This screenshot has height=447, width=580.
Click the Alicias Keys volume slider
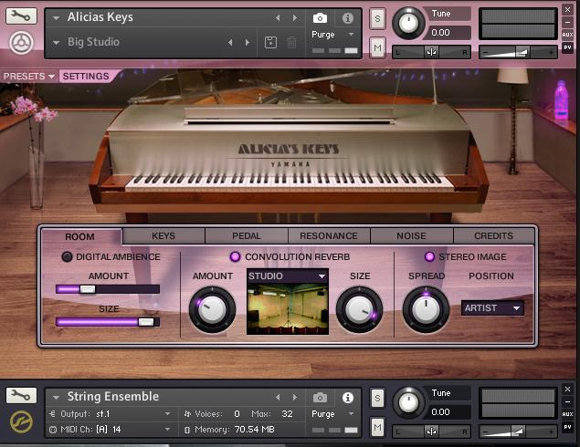pyautogui.click(x=518, y=52)
